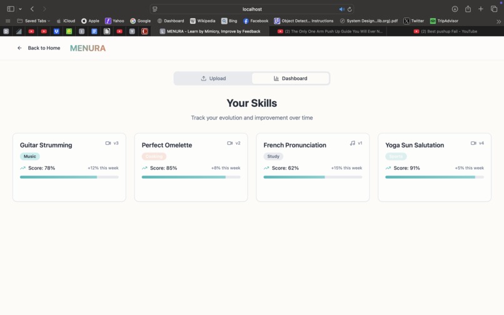Open the System Design pdf bookmark
Screen dimensions: 504x315
(x=369, y=21)
